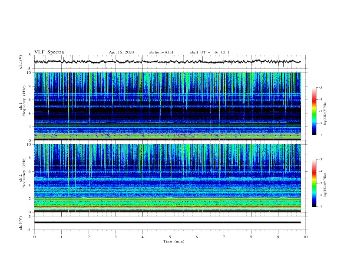Click the time axis tick label "7"

(x=224, y=237)
